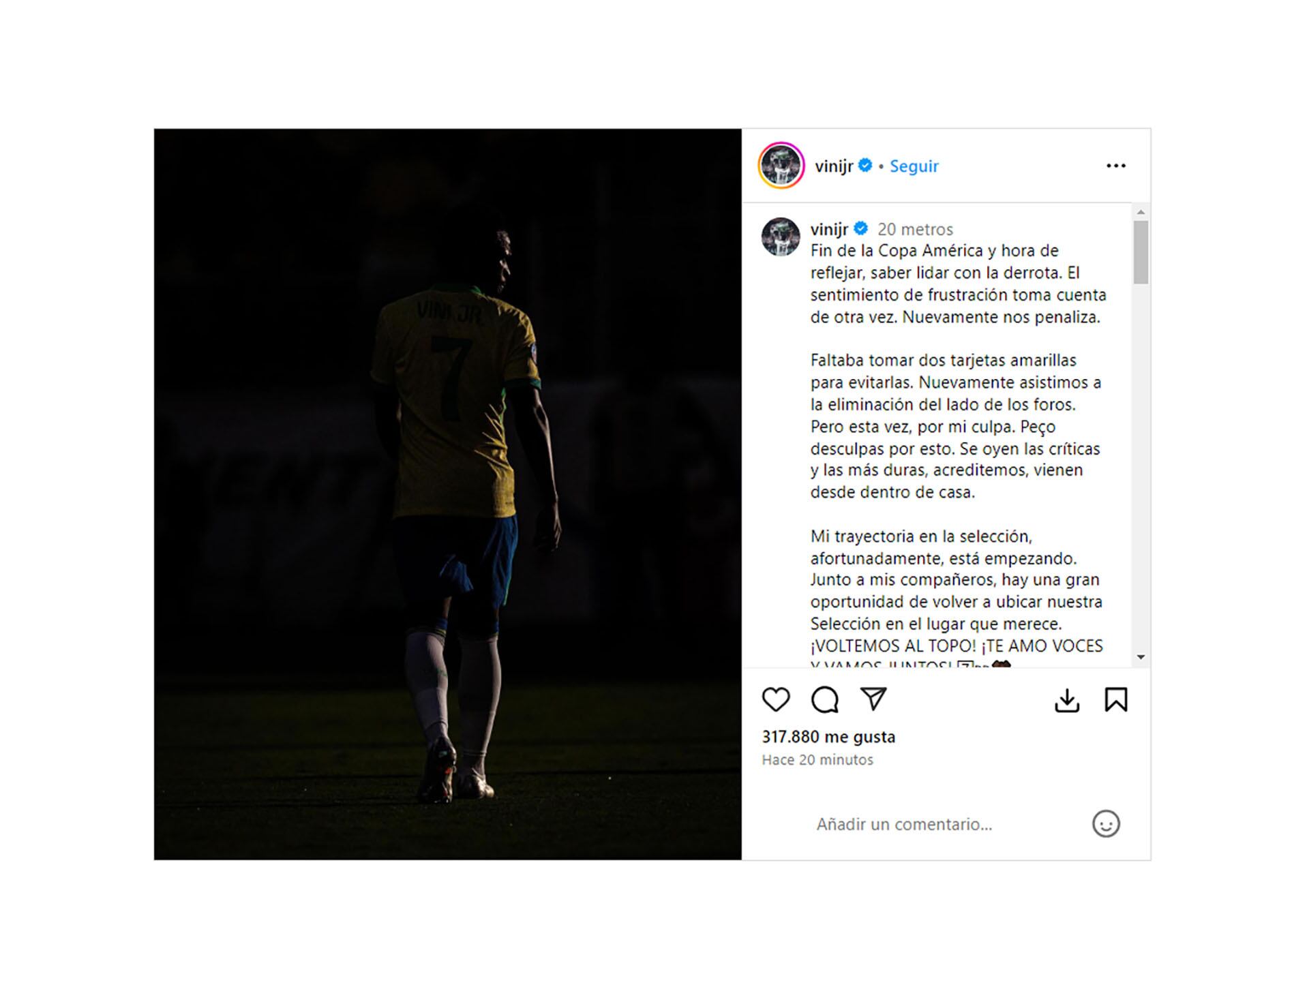Like the post with the heart icon

pyautogui.click(x=776, y=699)
